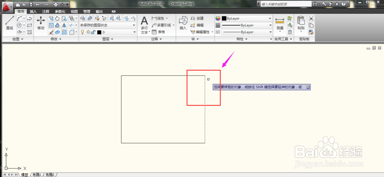Activate the Move (移动) tool

(x=41, y=23)
